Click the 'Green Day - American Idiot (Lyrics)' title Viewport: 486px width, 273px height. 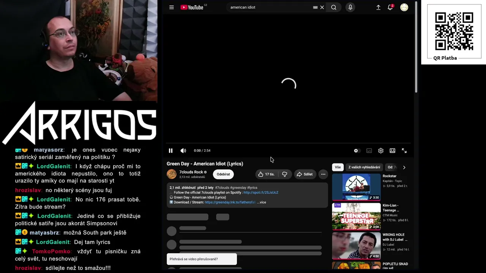pos(205,164)
